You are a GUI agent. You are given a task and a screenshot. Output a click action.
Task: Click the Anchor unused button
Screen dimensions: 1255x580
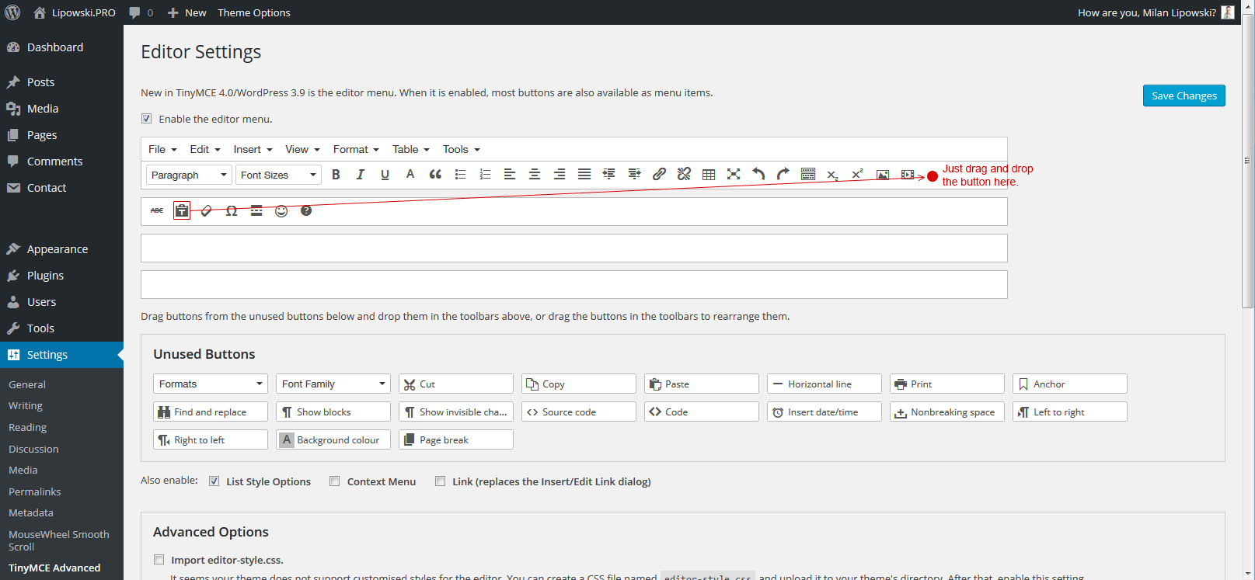[x=1070, y=384]
